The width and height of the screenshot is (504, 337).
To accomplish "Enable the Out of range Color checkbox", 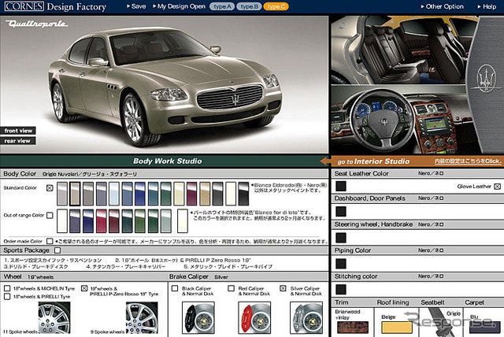I will click(50, 215).
